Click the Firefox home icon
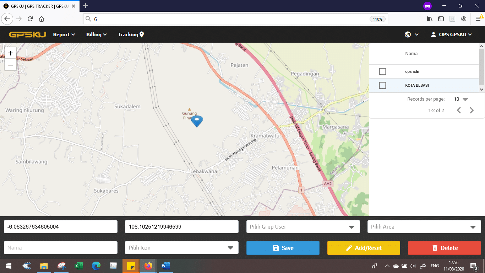This screenshot has width=485, height=273. (x=42, y=19)
